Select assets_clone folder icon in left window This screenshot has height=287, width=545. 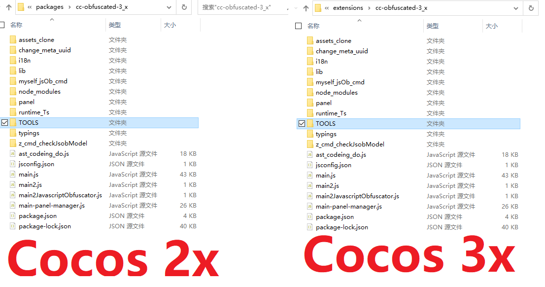tap(13, 39)
